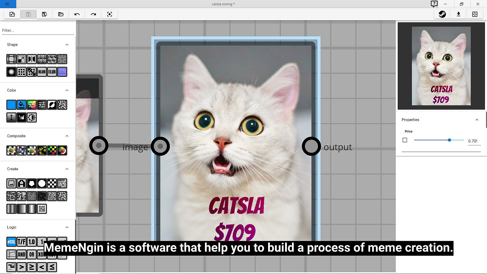Click the open folder icon
Viewport: 487px width, 274px height.
(x=61, y=14)
